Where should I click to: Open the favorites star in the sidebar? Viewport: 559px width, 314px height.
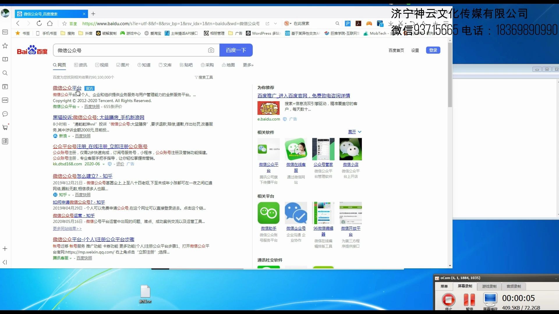[x=5, y=46]
